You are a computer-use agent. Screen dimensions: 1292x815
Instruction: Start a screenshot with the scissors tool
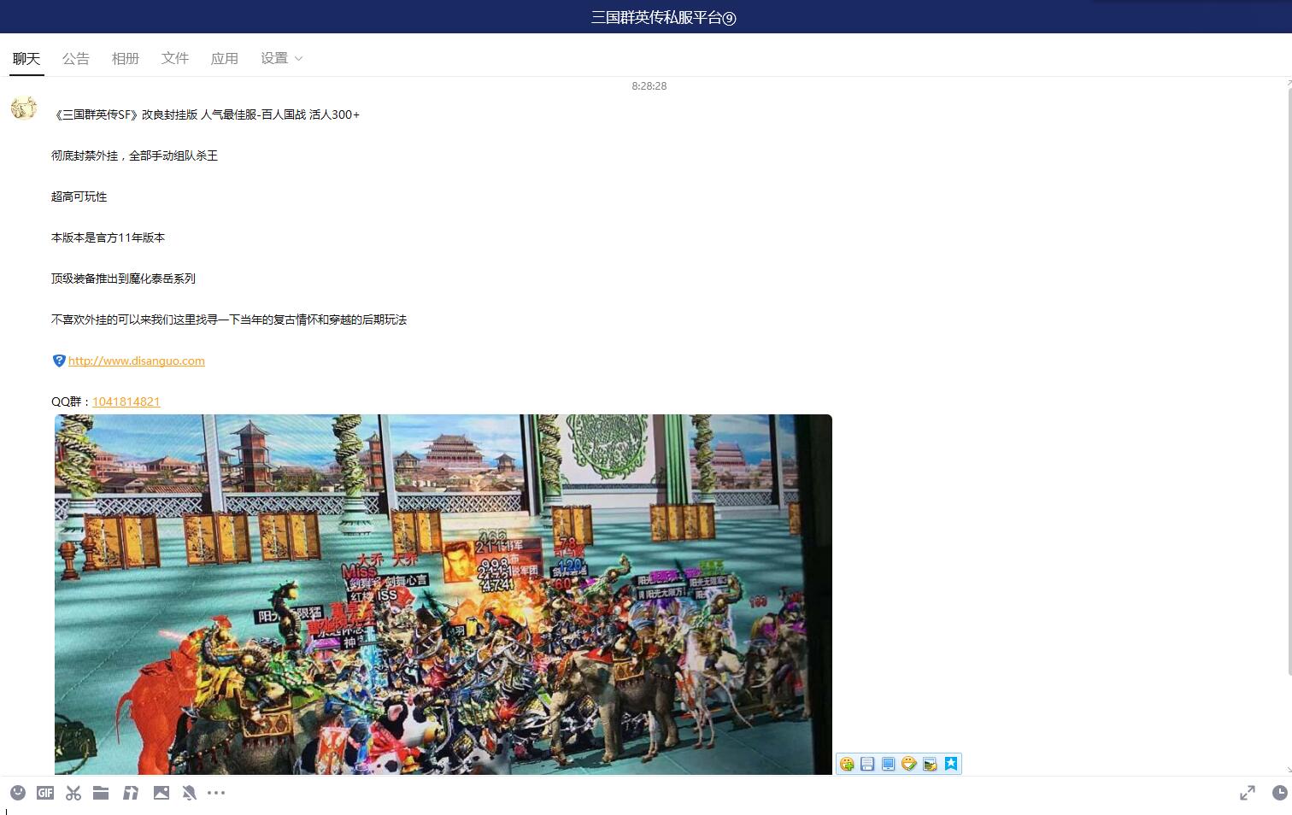[x=73, y=793]
